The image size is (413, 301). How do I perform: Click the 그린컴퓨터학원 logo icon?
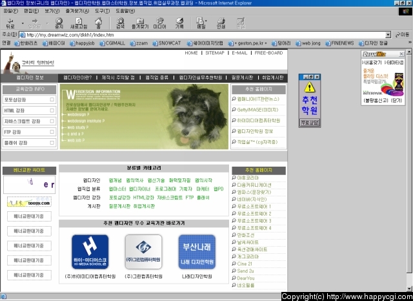pos(143,252)
